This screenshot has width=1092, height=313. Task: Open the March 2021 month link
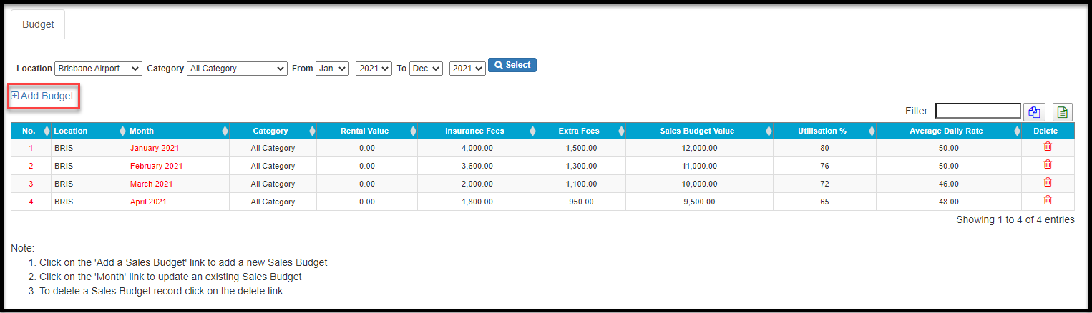(152, 184)
